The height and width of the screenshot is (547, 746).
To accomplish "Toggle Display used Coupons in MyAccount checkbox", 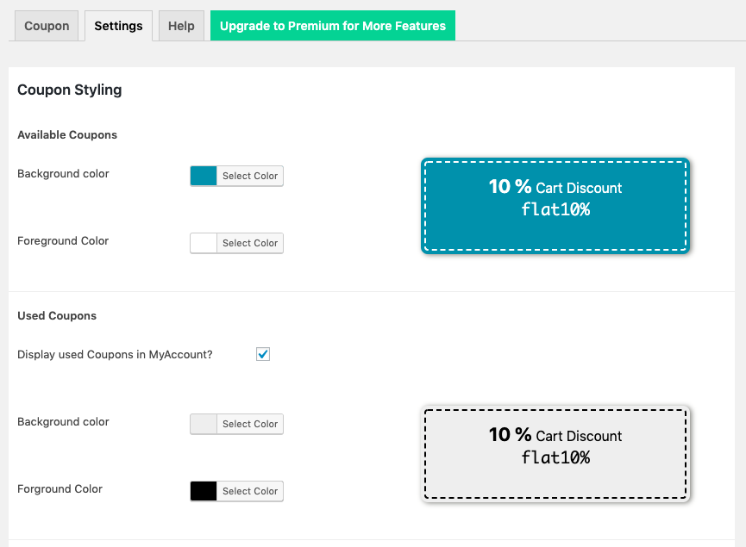I will click(263, 354).
